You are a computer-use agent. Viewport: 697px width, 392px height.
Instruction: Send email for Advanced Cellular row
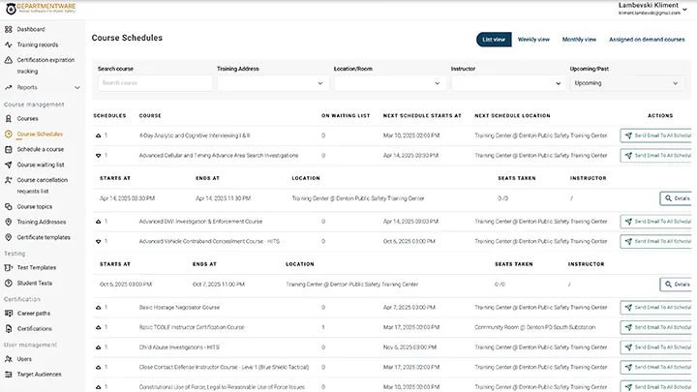(x=656, y=156)
